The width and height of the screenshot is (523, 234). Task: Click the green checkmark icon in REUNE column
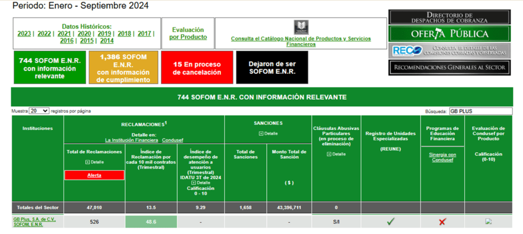390,222
